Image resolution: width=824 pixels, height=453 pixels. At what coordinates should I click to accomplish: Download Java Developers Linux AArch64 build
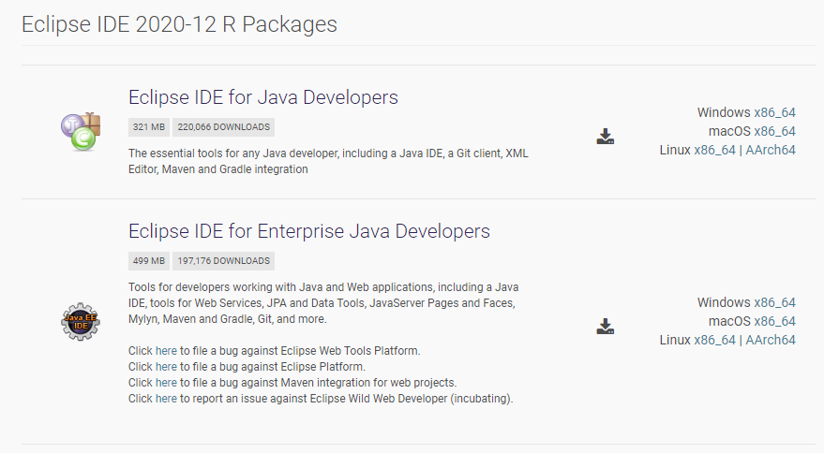(x=771, y=150)
